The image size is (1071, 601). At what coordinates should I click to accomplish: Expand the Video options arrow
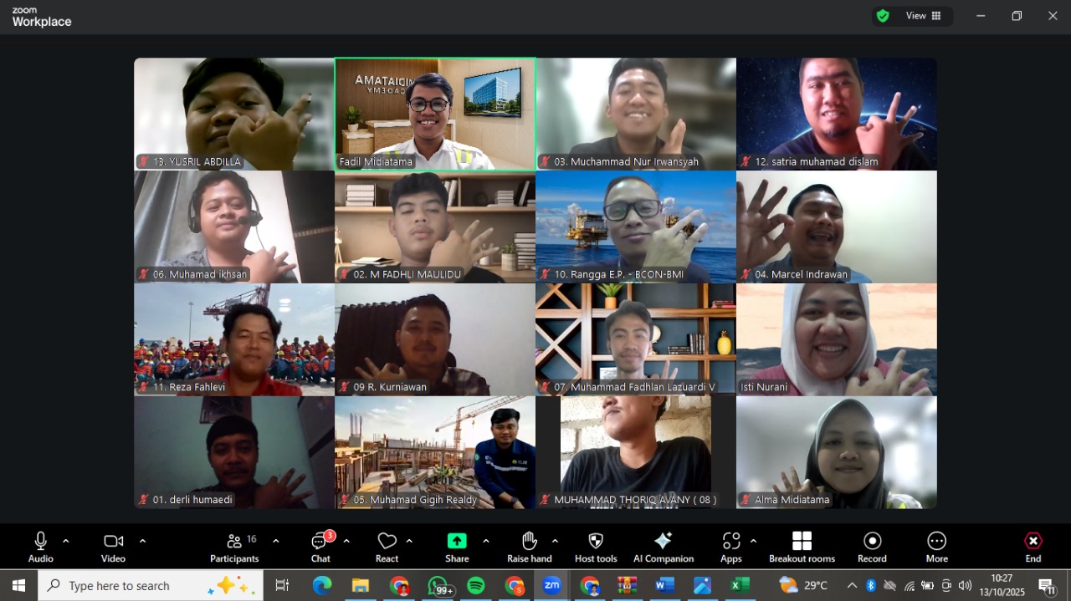point(142,541)
